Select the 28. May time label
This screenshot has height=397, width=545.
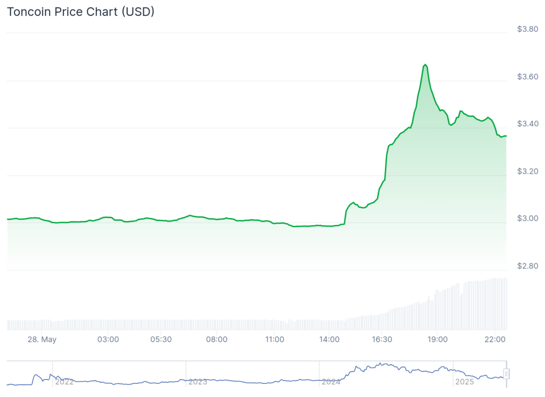43,339
